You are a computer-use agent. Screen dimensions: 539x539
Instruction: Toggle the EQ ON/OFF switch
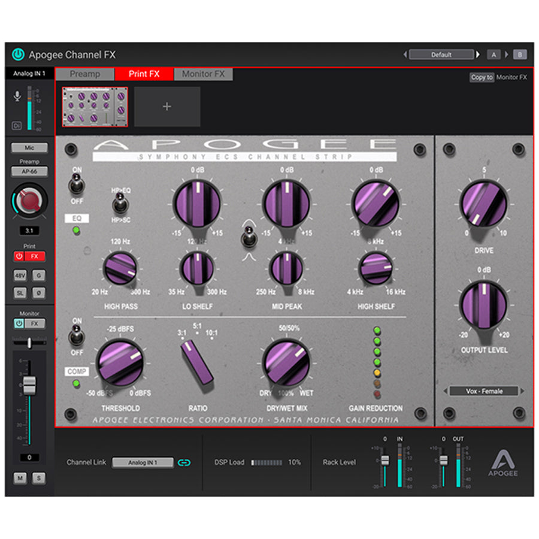click(x=76, y=186)
